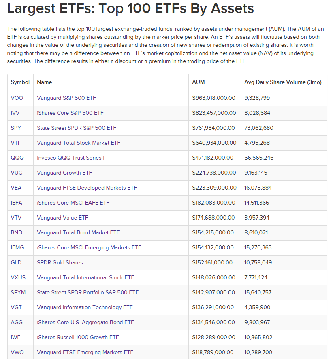The height and width of the screenshot is (359, 333).
Task: Click the IVV ticker link
Action: pyautogui.click(x=15, y=113)
